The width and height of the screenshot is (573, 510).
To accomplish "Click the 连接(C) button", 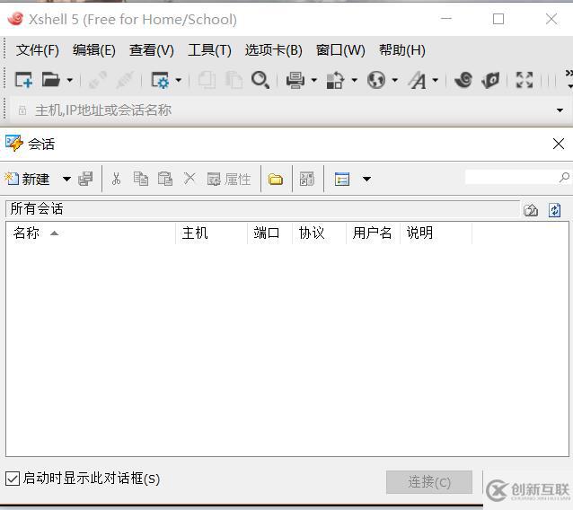I will click(429, 482).
